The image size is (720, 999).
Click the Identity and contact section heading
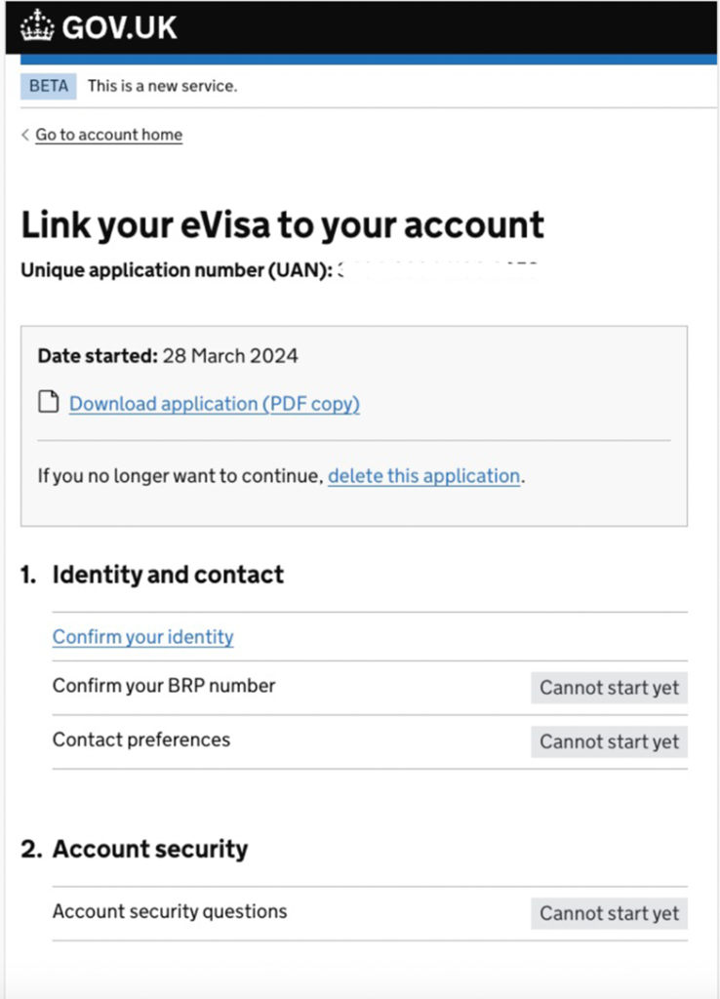pyautogui.click(x=167, y=575)
